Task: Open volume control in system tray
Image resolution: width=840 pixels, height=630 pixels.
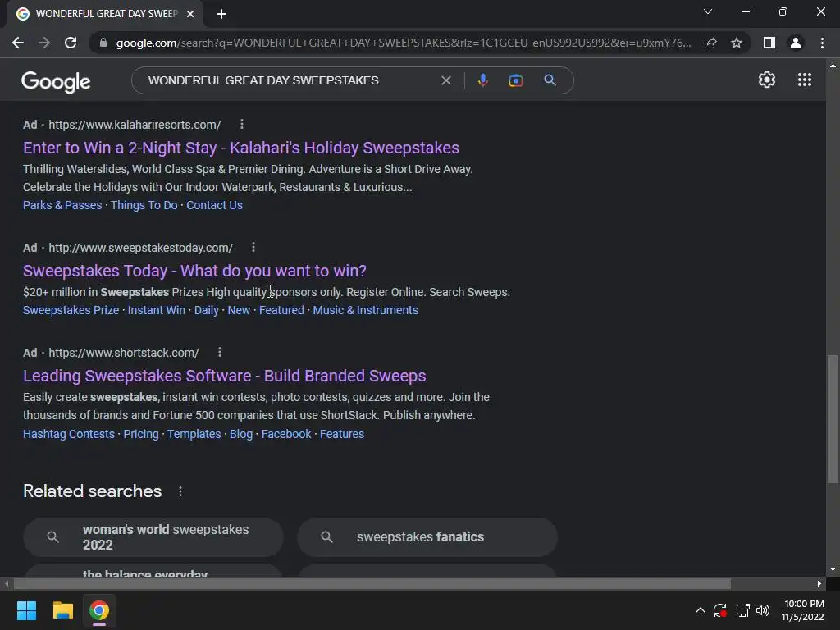Action: [763, 610]
